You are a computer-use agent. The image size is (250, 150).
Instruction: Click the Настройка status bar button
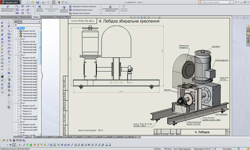click(227, 149)
